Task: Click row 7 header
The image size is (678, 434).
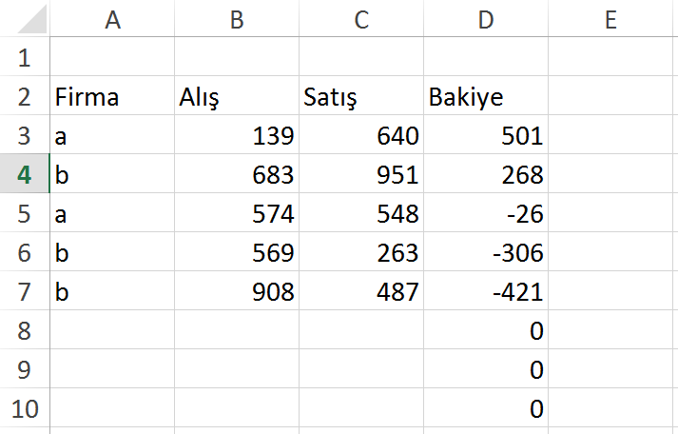Action: click(x=24, y=292)
